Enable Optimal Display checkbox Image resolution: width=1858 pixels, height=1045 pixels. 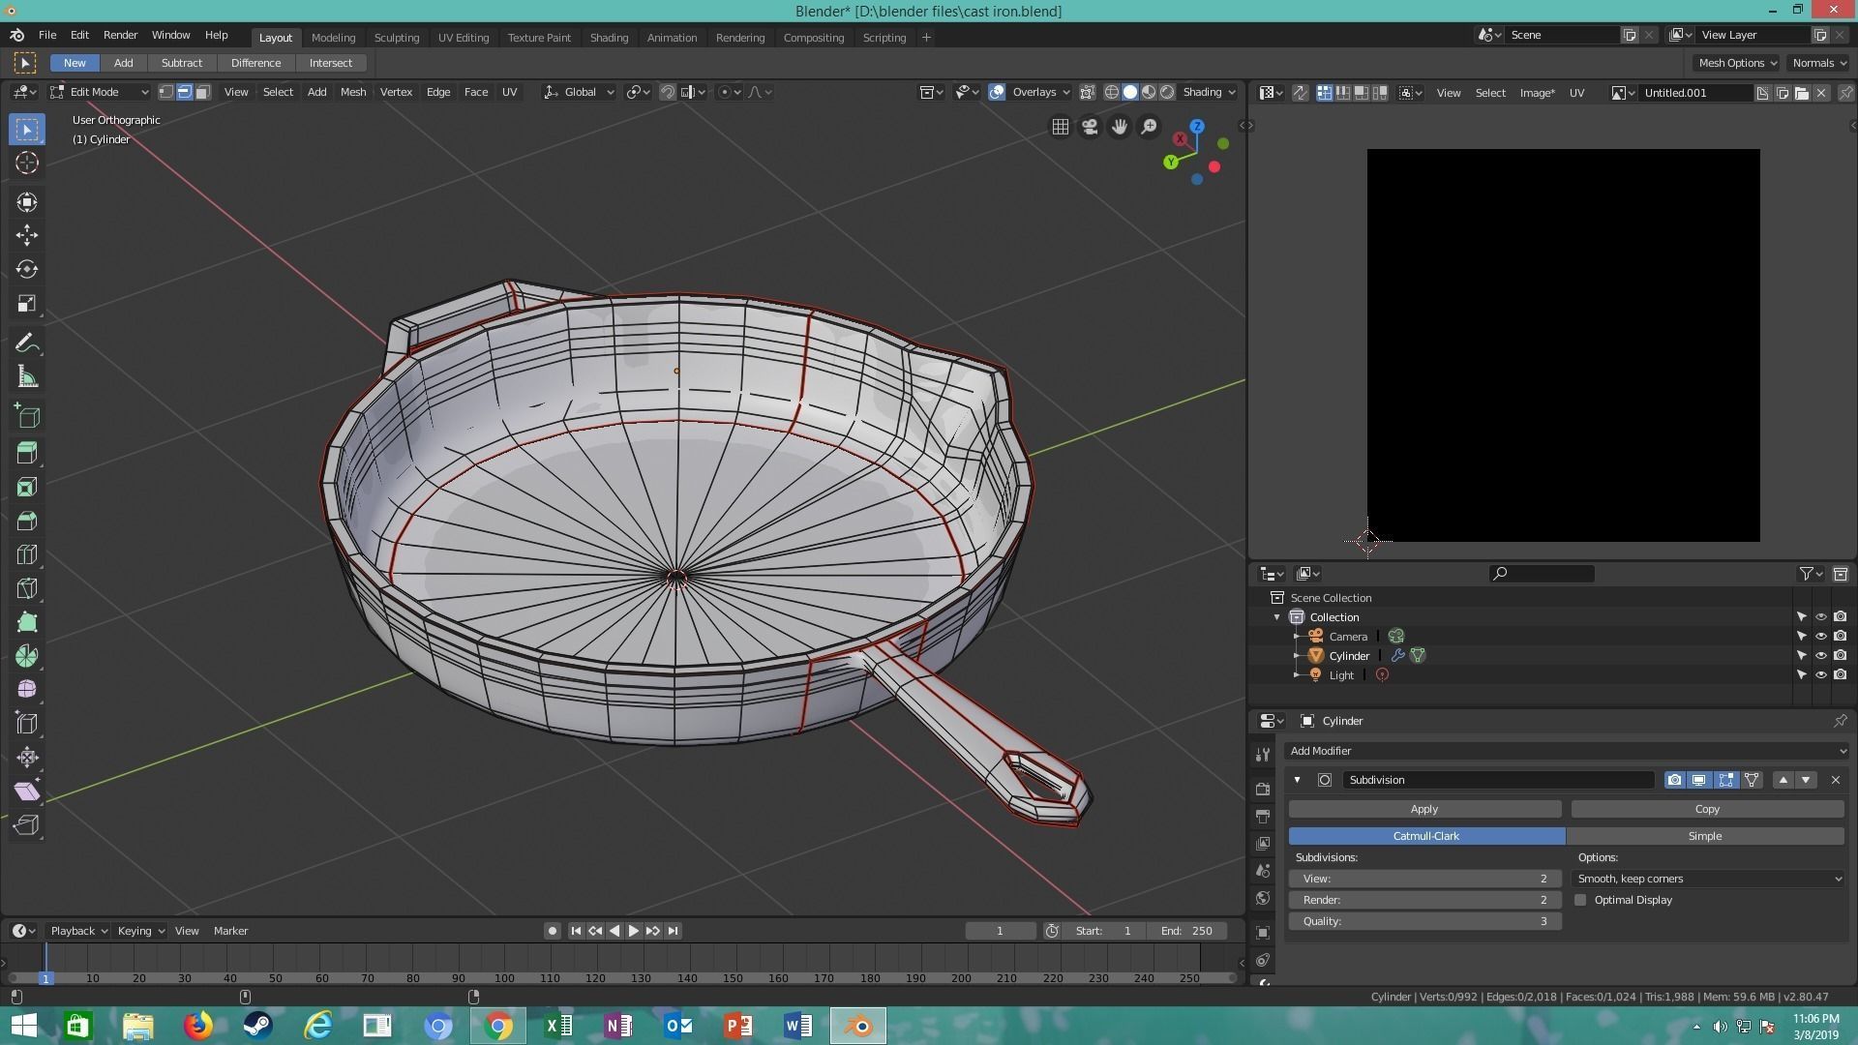(1580, 900)
